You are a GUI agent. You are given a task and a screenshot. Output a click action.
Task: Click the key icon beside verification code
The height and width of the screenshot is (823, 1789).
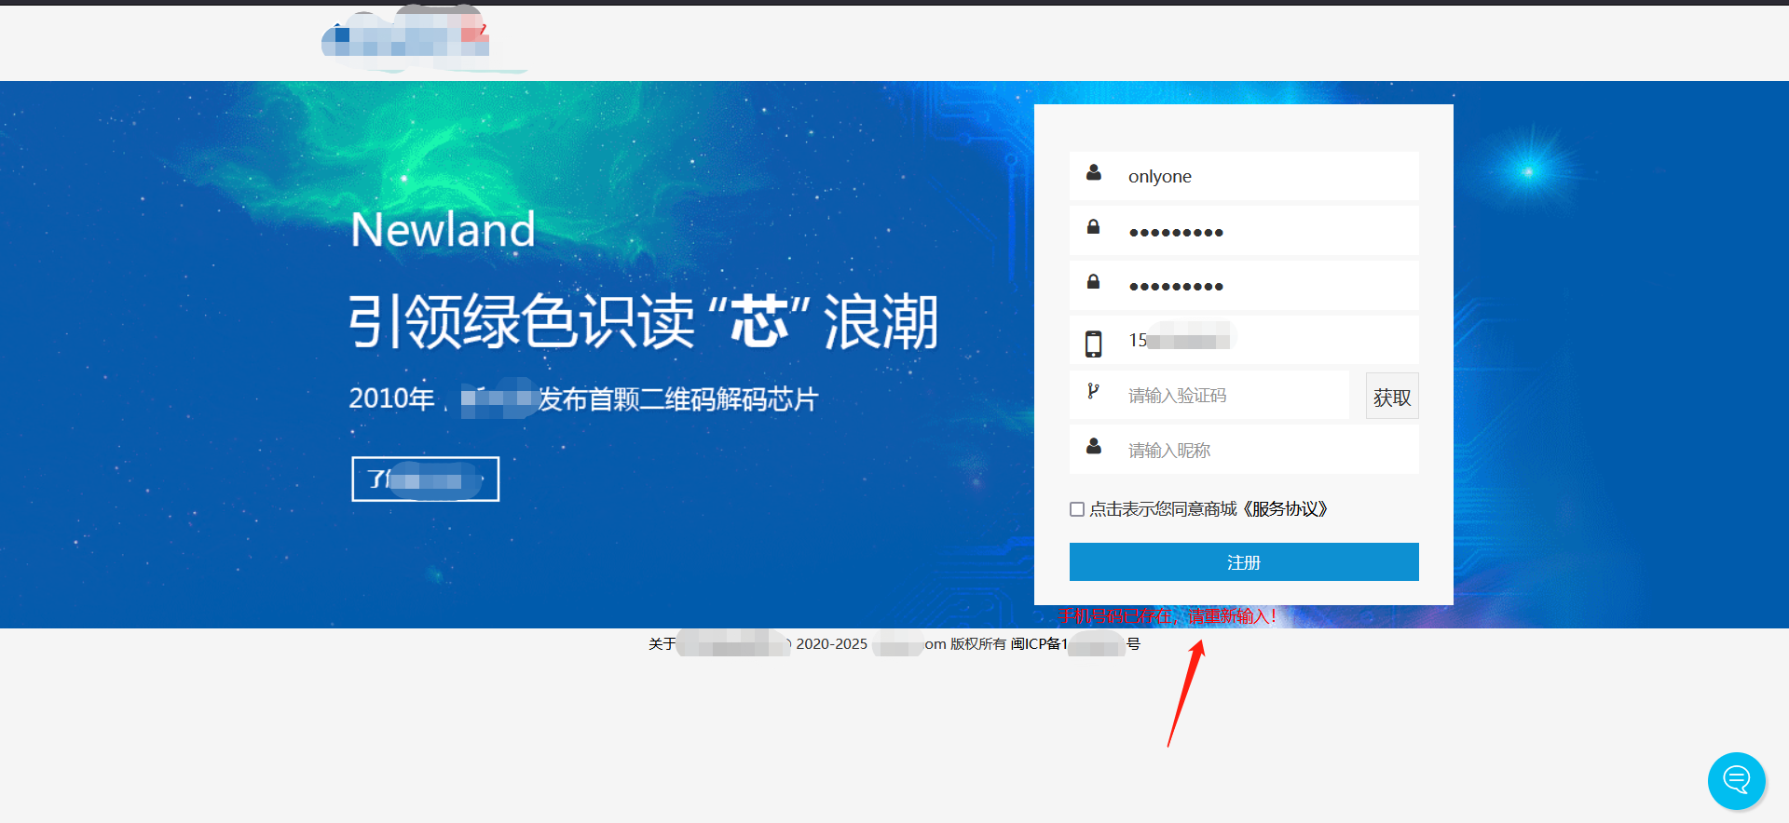pos(1094,391)
